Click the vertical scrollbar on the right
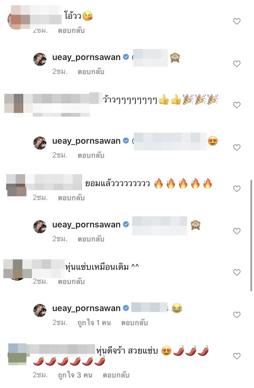 (x=252, y=235)
